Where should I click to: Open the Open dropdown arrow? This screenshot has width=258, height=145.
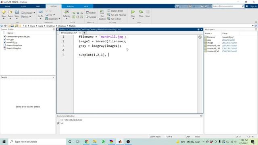[x=10, y=19]
